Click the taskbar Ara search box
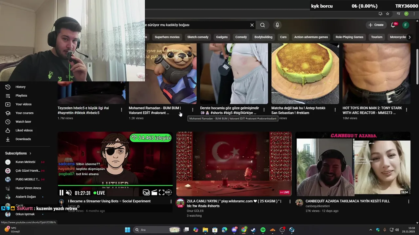The height and width of the screenshot is (235, 419). [x=157, y=230]
